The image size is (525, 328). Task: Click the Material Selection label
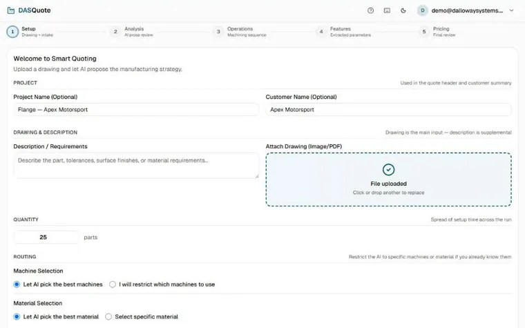coord(38,303)
